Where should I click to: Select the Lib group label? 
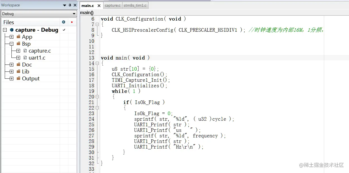26,71
